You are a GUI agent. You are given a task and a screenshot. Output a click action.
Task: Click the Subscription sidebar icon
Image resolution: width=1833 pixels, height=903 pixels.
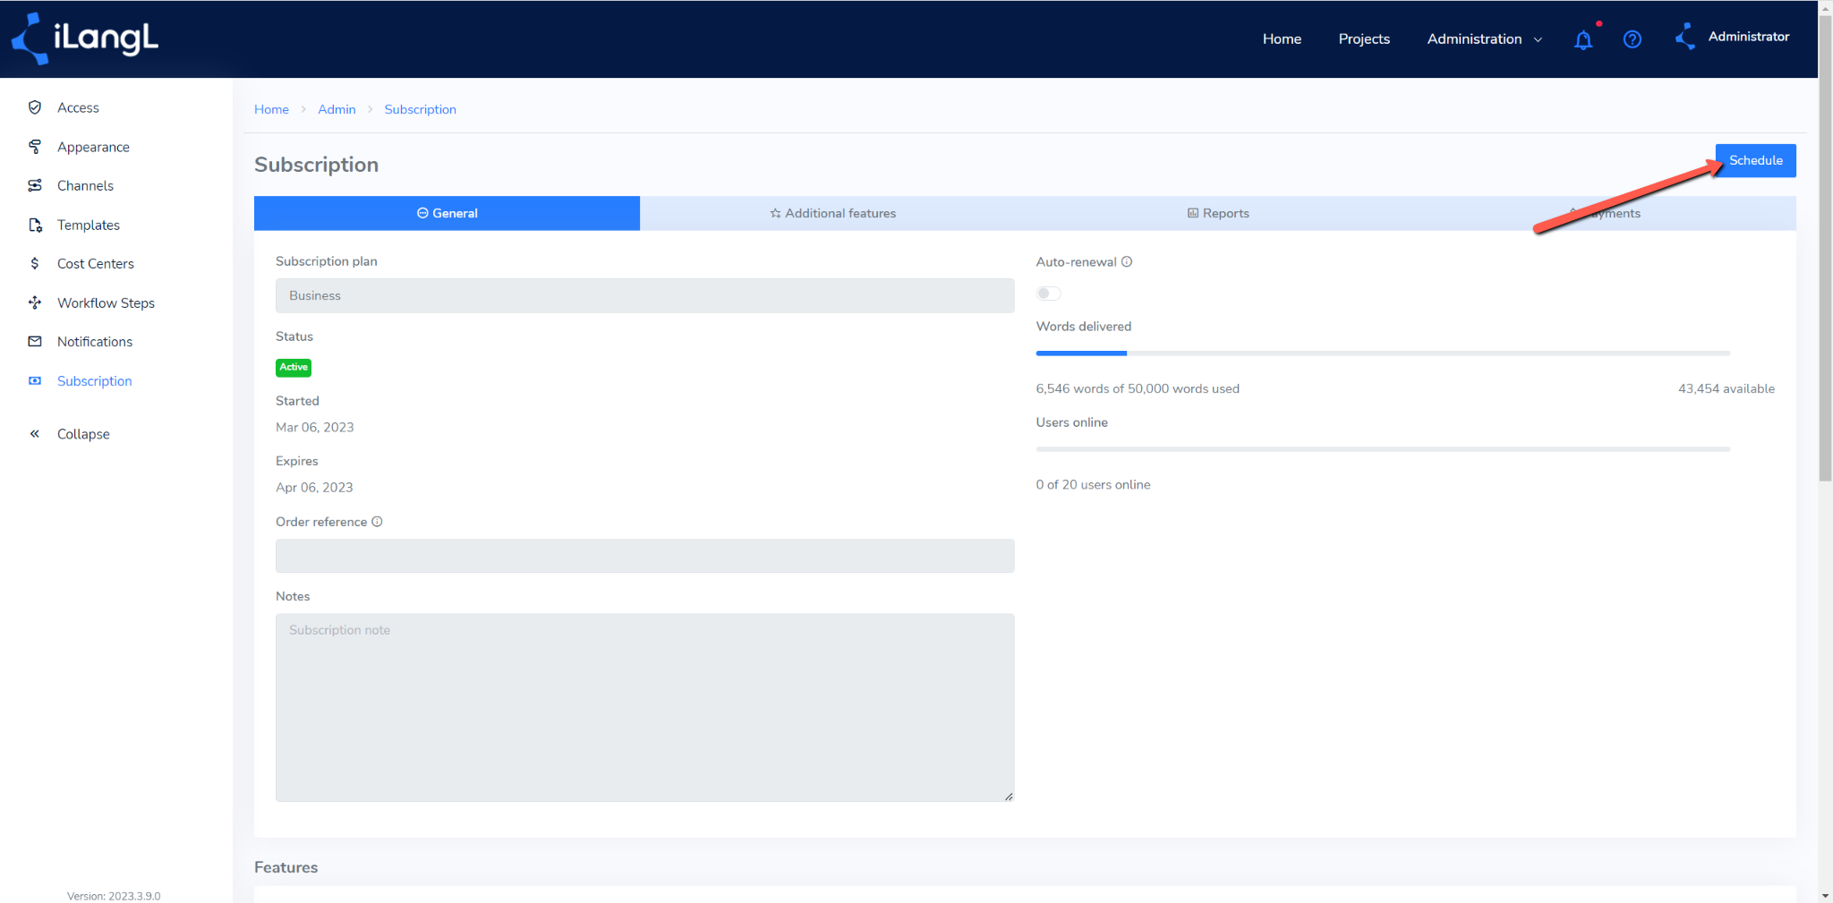[35, 380]
